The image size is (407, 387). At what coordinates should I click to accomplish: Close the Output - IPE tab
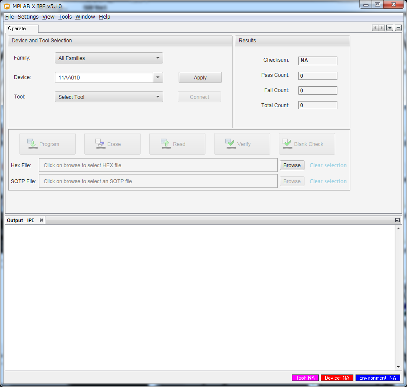tap(42, 220)
